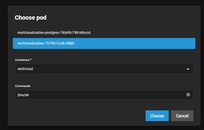Click the "Choose pod" dialog heading
Screen dimensions: 204x130
pos(31,18)
